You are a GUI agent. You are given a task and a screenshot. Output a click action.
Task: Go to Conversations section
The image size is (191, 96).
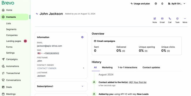click(x=14, y=80)
